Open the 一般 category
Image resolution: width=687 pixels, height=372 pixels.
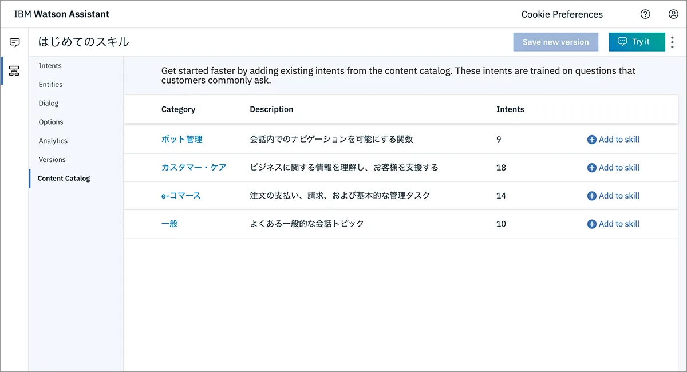click(169, 224)
